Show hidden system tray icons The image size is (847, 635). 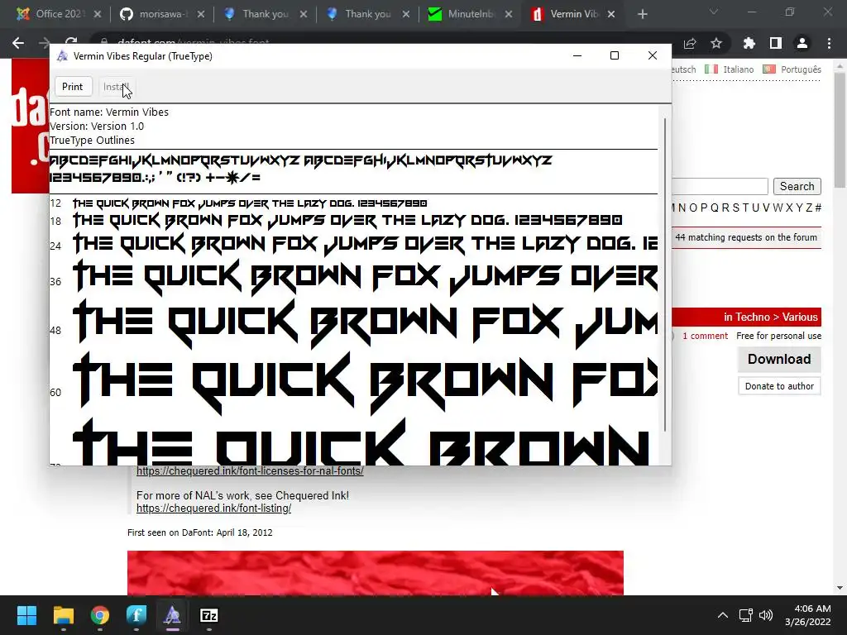[722, 615]
